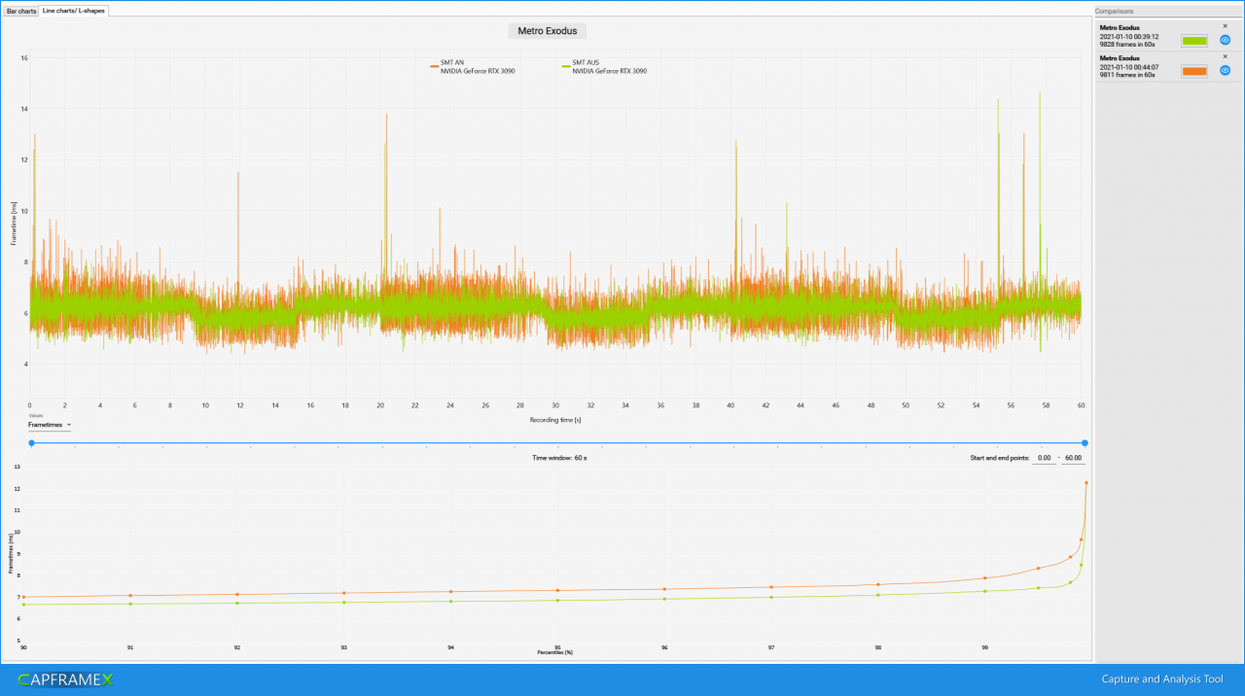Viewport: 1245px width, 696px height.
Task: Click the left time window slider handle
Action: 31,442
